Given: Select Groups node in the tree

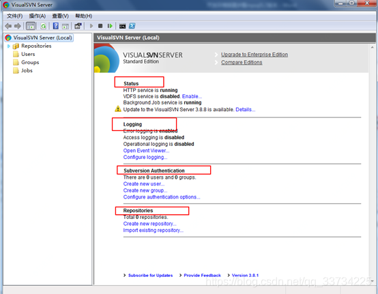Looking at the screenshot, I should click(30, 62).
